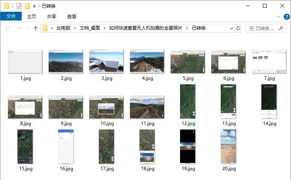
Task: Click the Help question mark icon
Action: click(286, 17)
